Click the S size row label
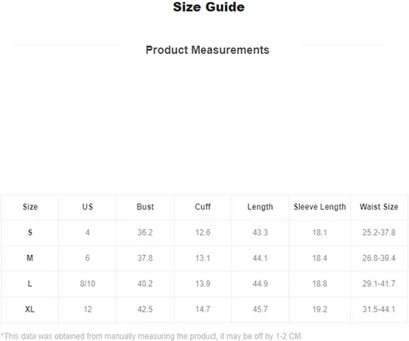The height and width of the screenshot is (341, 409). click(30, 232)
